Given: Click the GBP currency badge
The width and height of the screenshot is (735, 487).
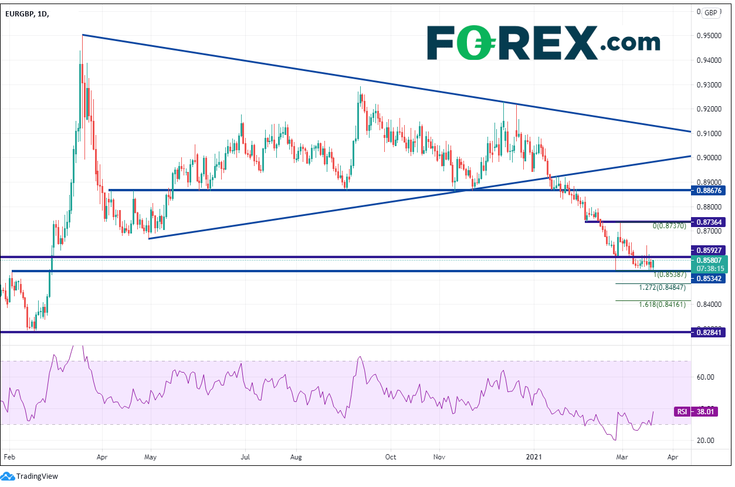Looking at the screenshot, I should point(711,13).
